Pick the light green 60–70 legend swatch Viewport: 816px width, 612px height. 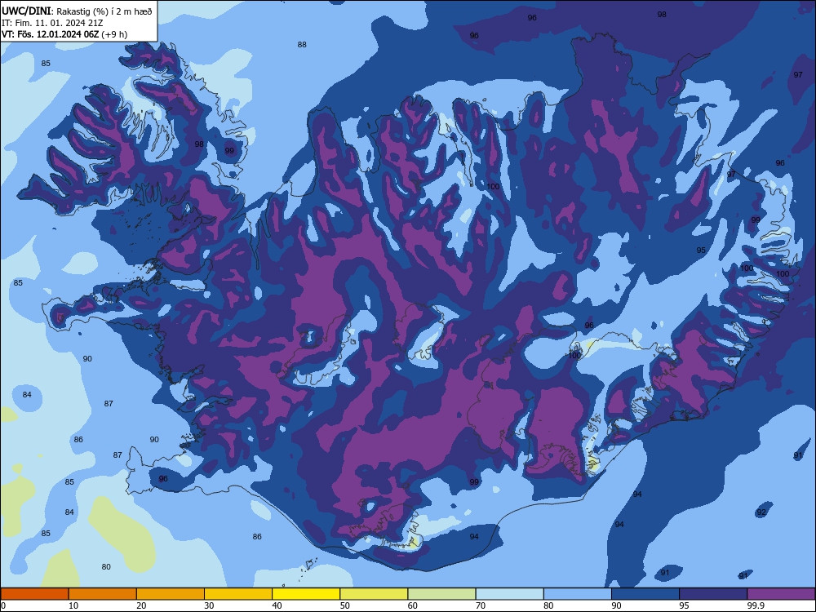click(441, 594)
